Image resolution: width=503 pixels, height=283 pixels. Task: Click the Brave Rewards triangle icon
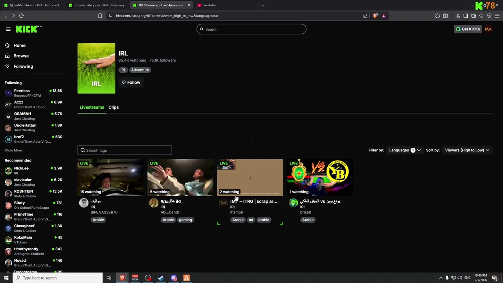(384, 16)
